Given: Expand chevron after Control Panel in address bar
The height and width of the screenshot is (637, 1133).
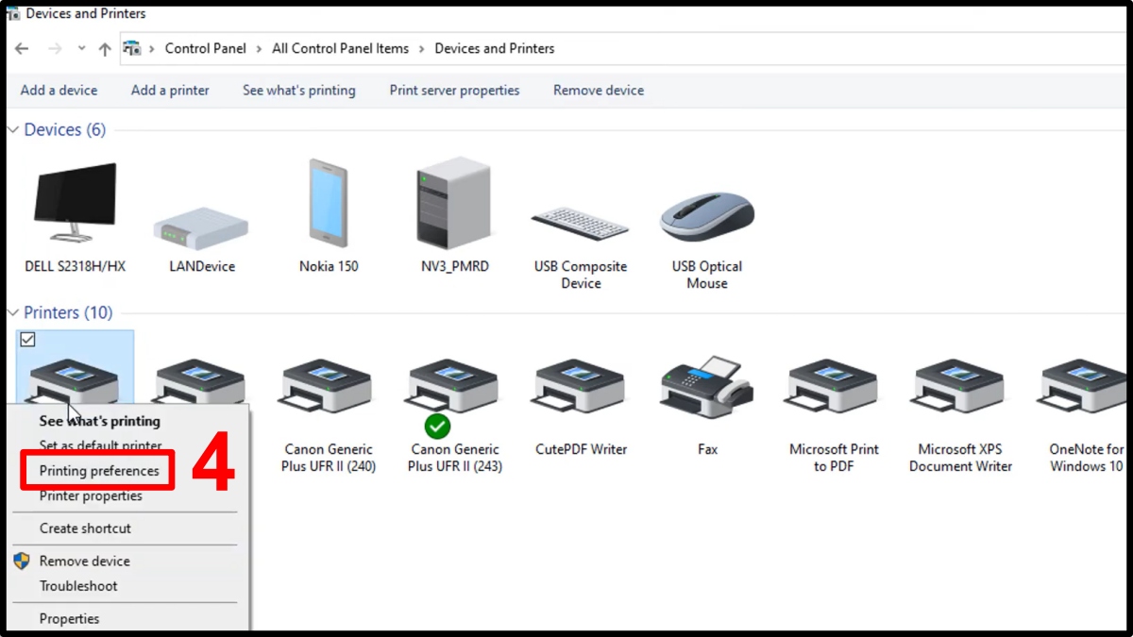Looking at the screenshot, I should 260,49.
